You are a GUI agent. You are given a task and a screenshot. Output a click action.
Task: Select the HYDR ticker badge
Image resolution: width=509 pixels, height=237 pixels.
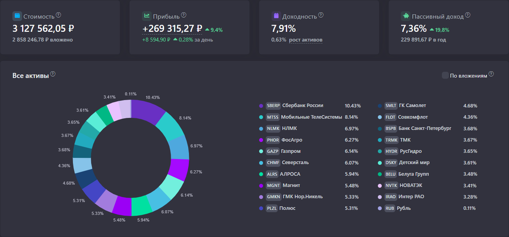(x=391, y=151)
